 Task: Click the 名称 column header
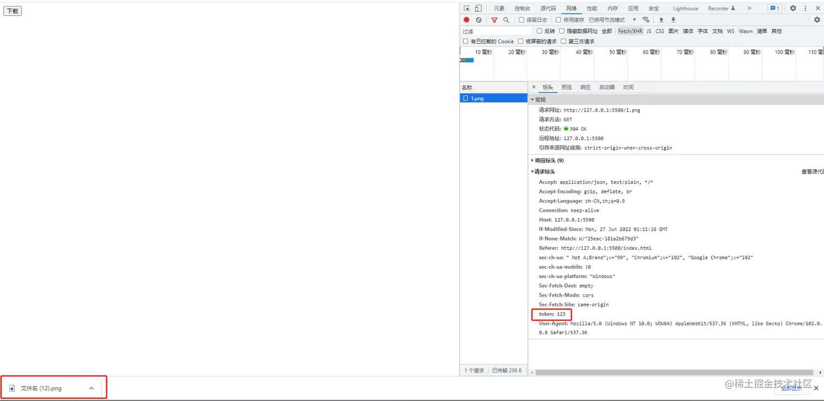[x=493, y=87]
